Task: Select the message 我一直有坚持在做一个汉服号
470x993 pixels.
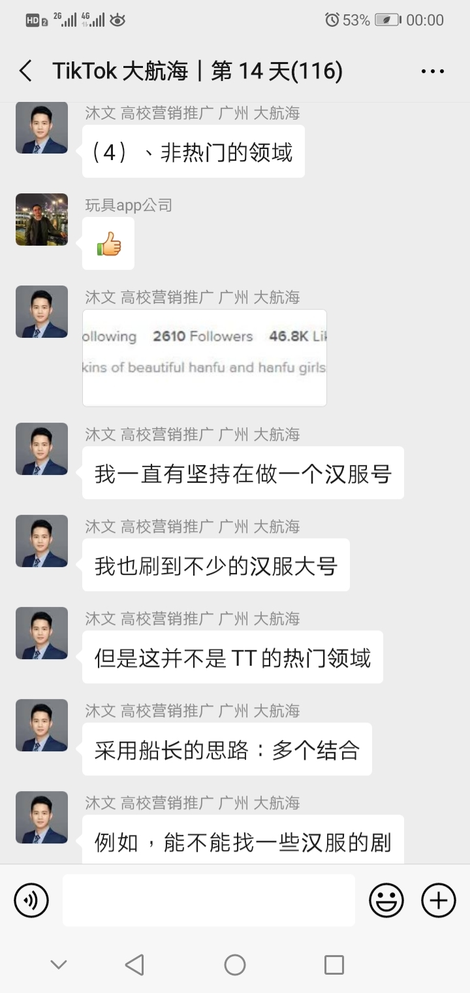Action: [243, 473]
